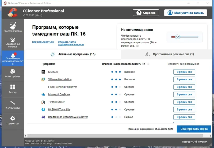Open VMware Workstation program link
Screen dimensions: 214x148
point(60,79)
